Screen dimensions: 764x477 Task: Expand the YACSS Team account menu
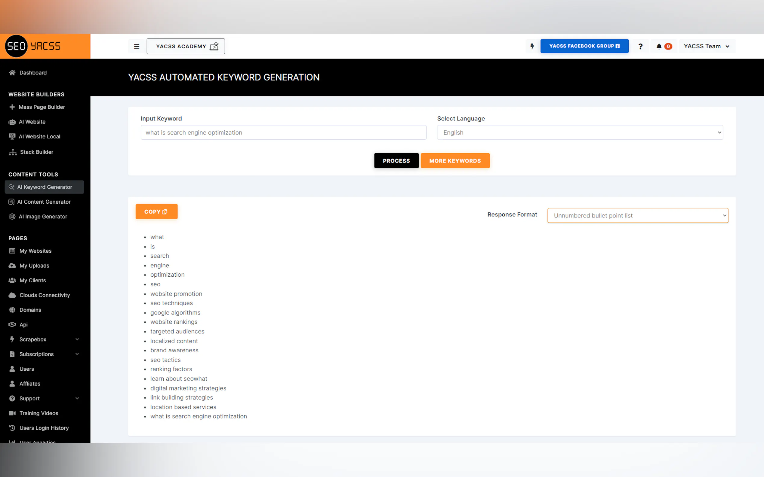[x=706, y=46]
